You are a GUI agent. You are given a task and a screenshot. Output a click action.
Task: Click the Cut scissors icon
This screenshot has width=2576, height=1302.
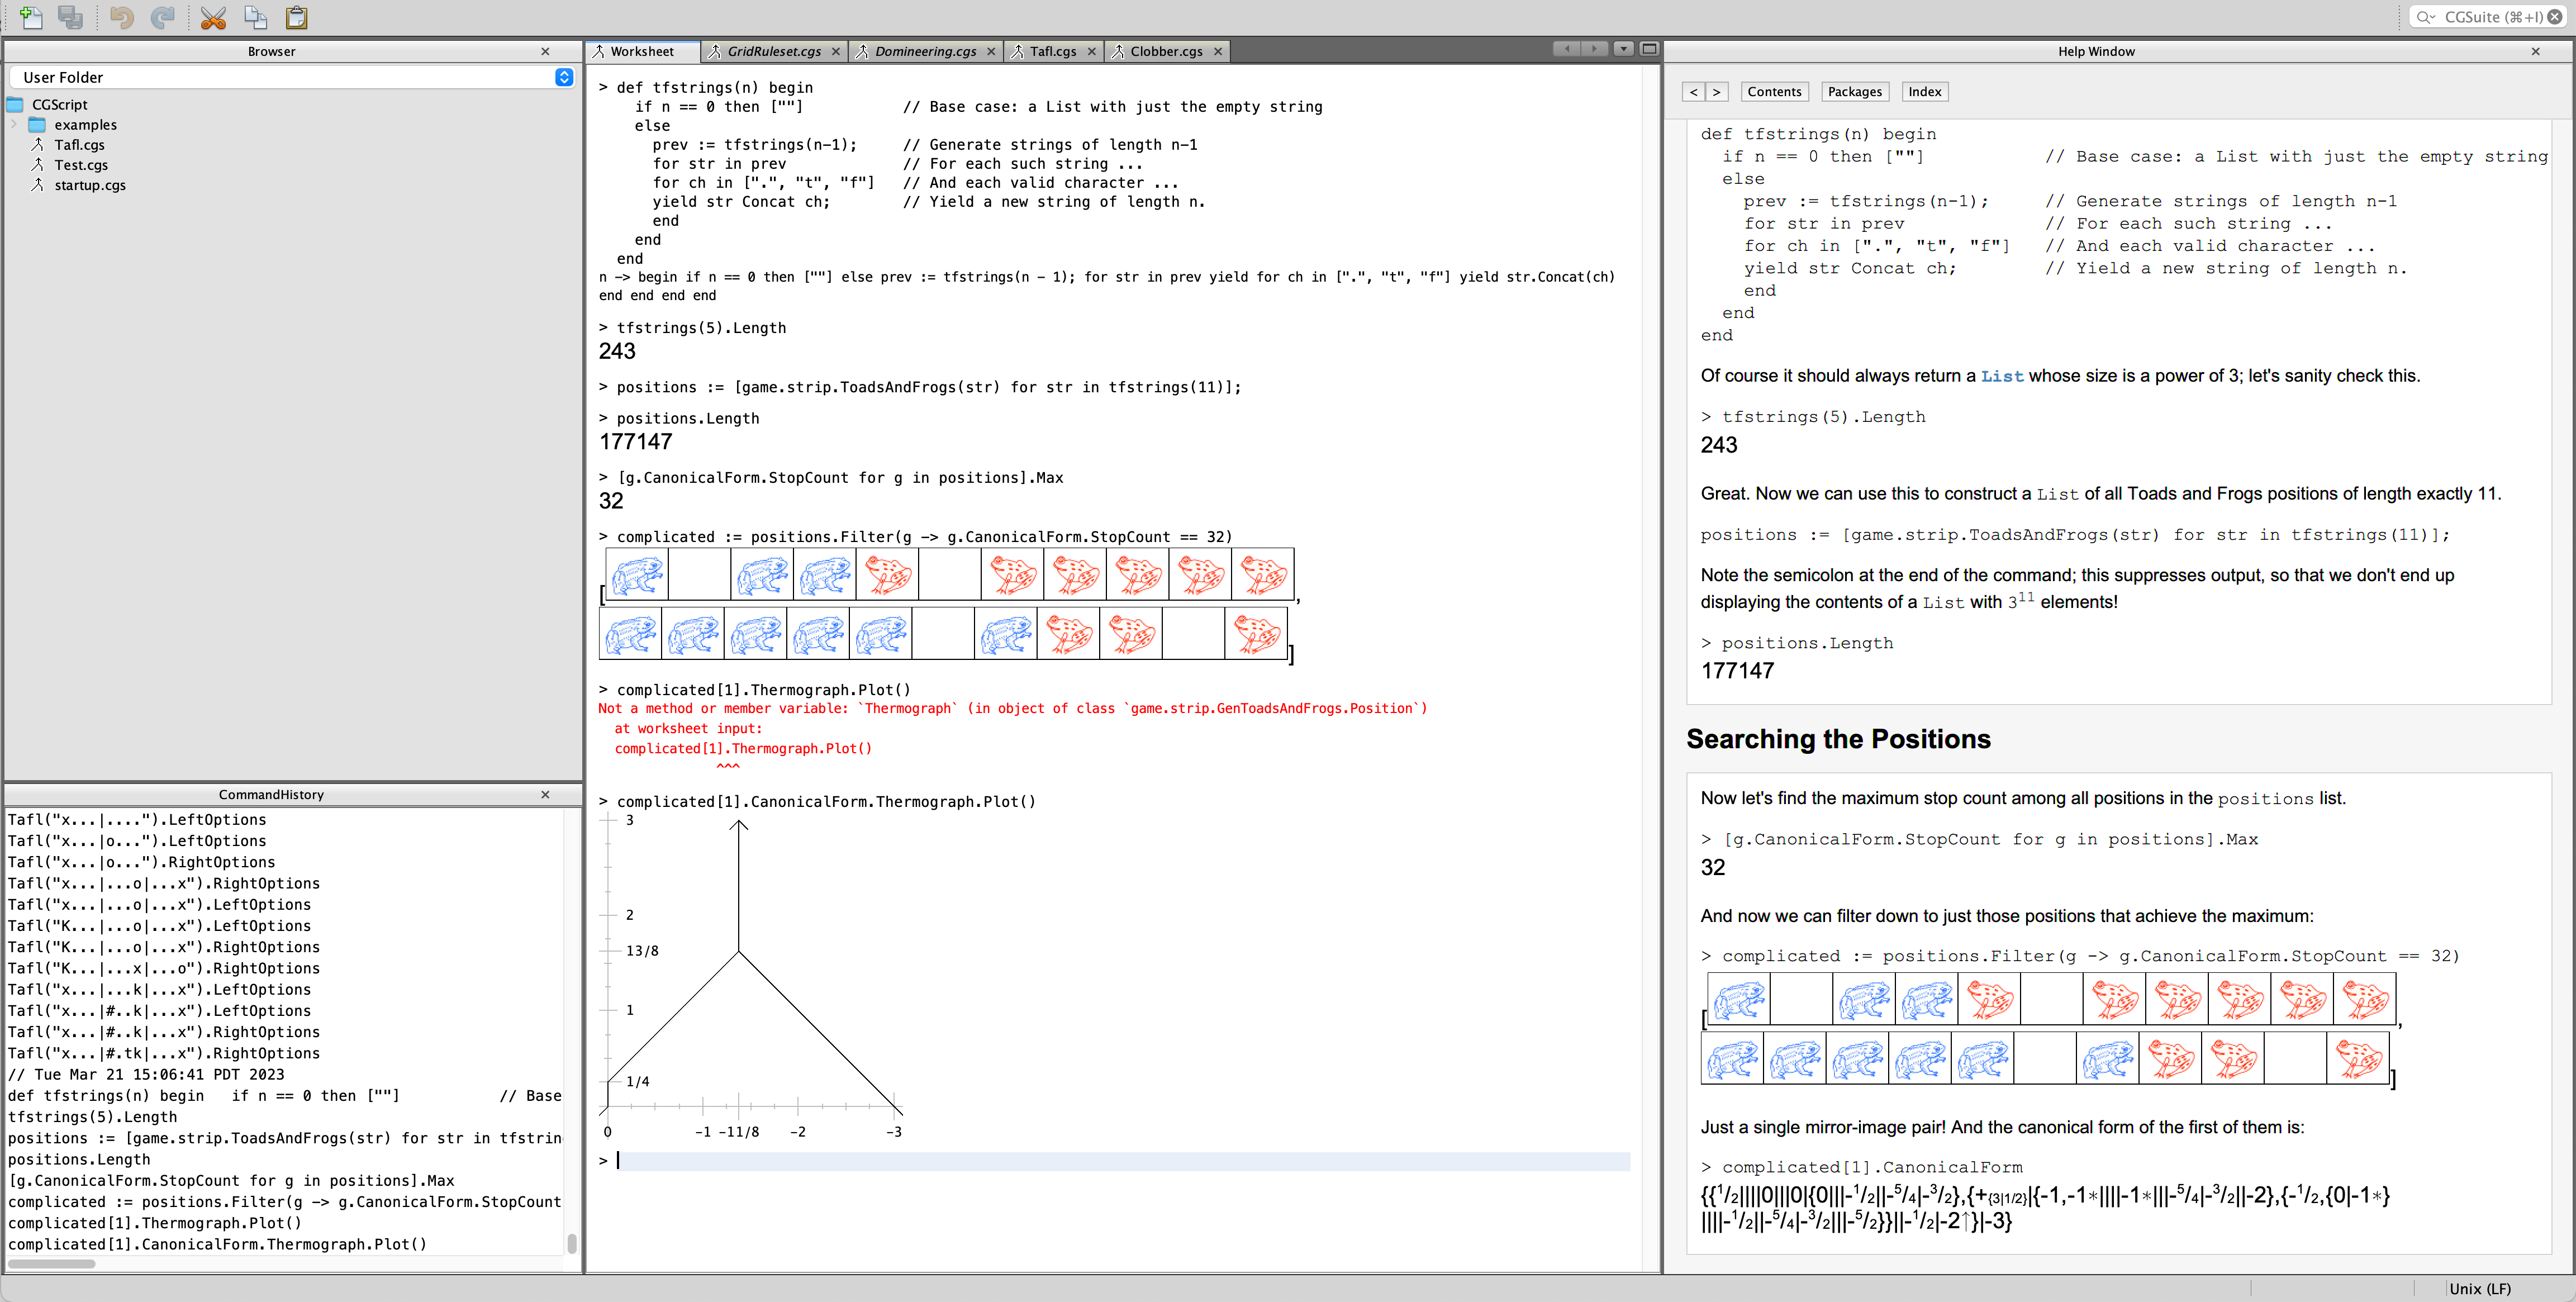click(x=213, y=17)
